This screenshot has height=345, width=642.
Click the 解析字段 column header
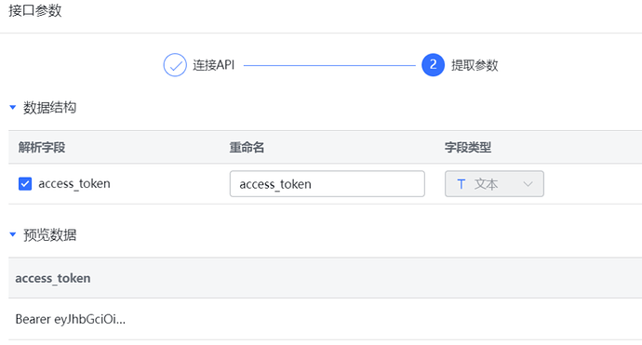(42, 147)
